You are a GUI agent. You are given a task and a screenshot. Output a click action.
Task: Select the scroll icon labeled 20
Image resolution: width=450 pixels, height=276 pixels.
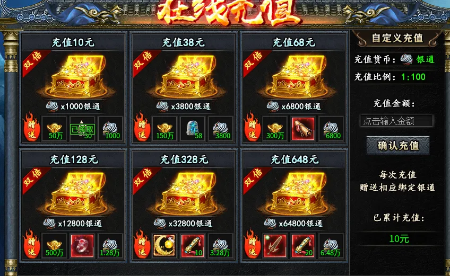303,246
